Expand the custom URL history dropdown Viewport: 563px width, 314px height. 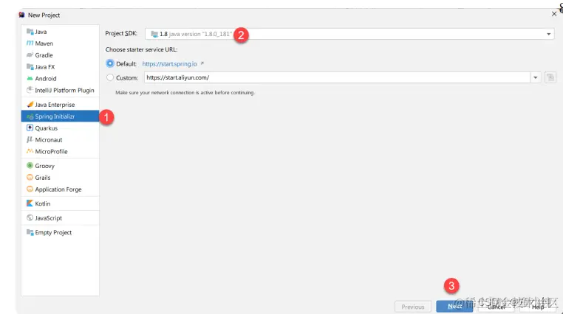point(536,77)
